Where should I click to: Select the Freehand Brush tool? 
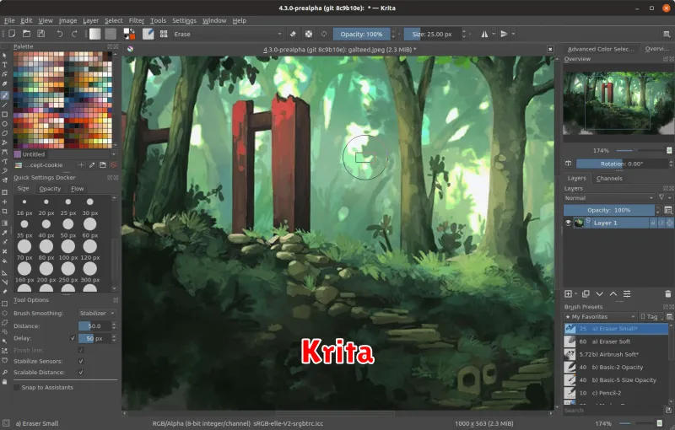(x=5, y=95)
